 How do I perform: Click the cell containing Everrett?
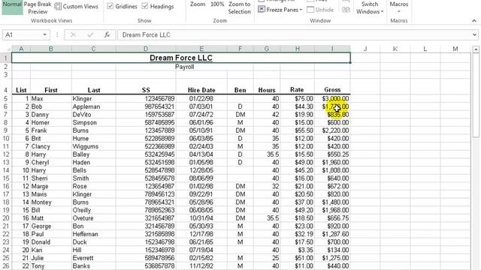[x=93, y=258]
